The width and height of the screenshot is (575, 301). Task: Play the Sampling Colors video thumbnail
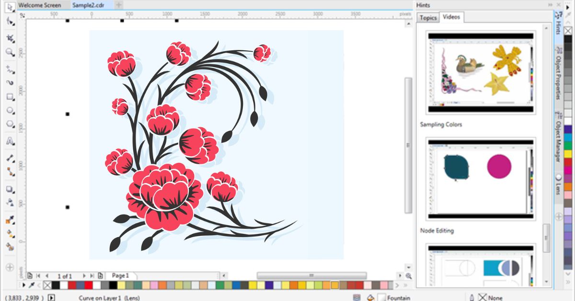tap(481, 73)
